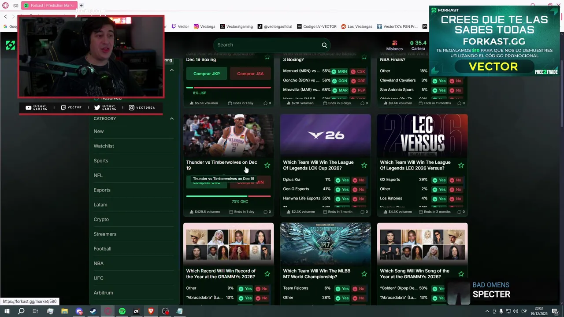
Task: Collapse the CATEGORY section chevron
Action: [x=172, y=118]
